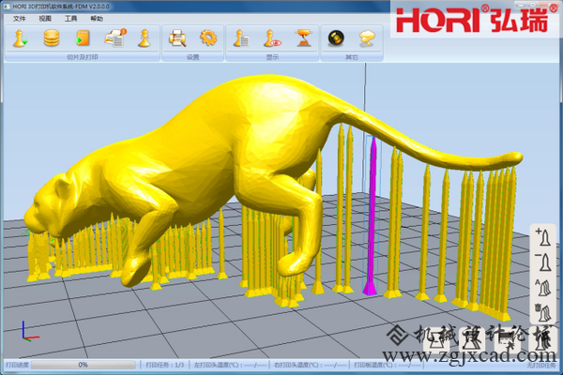This screenshot has height=375, width=563.
Task: Select the magenta highlighted support pillar
Action: [x=372, y=216]
